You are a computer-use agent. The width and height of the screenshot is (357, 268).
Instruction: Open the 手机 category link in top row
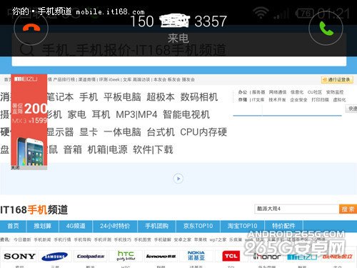(89, 97)
